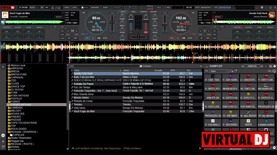Open the sampler FX Echo dropdown
This screenshot has width=277, height=155.
219,71
